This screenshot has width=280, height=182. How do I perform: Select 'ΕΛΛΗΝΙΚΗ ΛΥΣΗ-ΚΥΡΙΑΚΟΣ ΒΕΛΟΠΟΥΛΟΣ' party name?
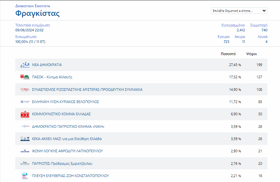pos(65,102)
